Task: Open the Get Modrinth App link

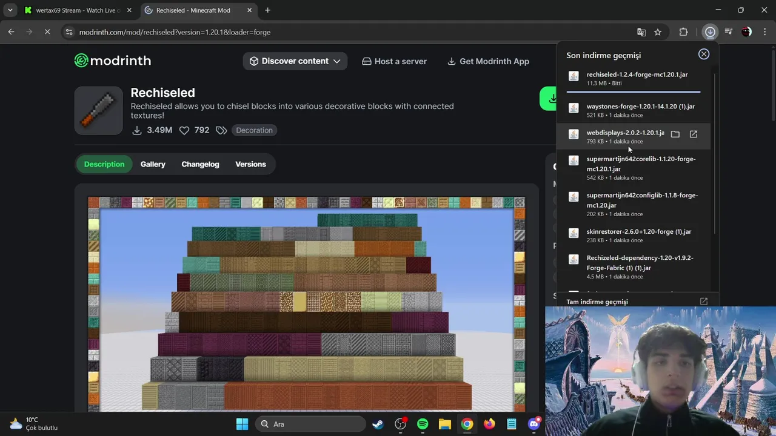Action: pyautogui.click(x=488, y=61)
